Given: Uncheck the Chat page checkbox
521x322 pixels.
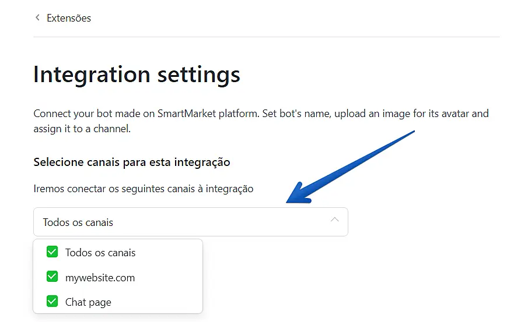Looking at the screenshot, I should (x=52, y=302).
